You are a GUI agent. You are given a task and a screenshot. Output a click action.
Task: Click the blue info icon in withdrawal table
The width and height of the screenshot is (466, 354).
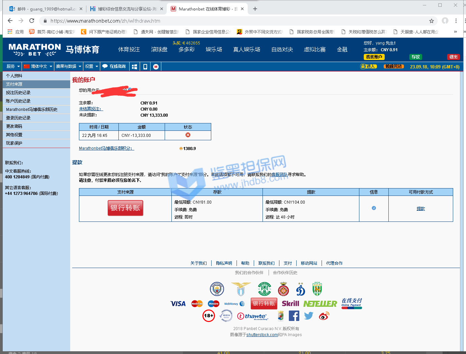[374, 208]
